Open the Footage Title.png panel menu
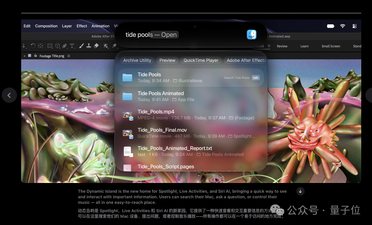 point(69,56)
